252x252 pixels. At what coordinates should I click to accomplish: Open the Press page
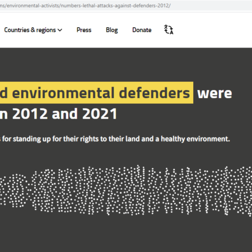click(84, 30)
